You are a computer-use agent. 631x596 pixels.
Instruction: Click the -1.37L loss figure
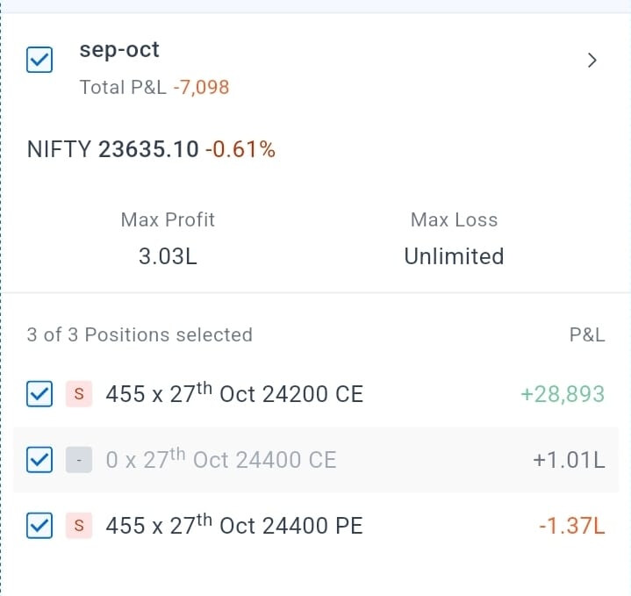tap(572, 526)
